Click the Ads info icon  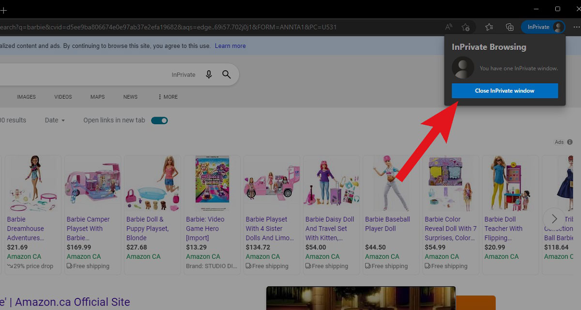coord(570,142)
